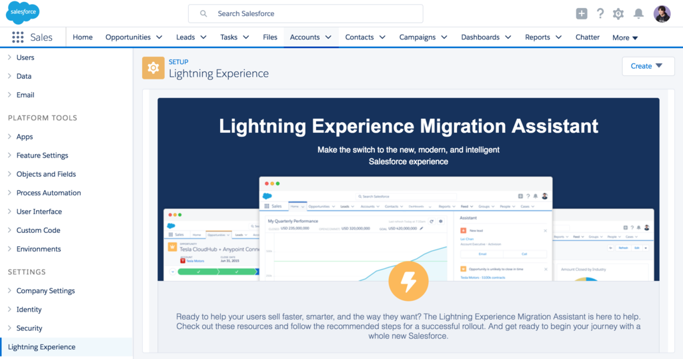Open the user profile avatar

click(x=662, y=14)
